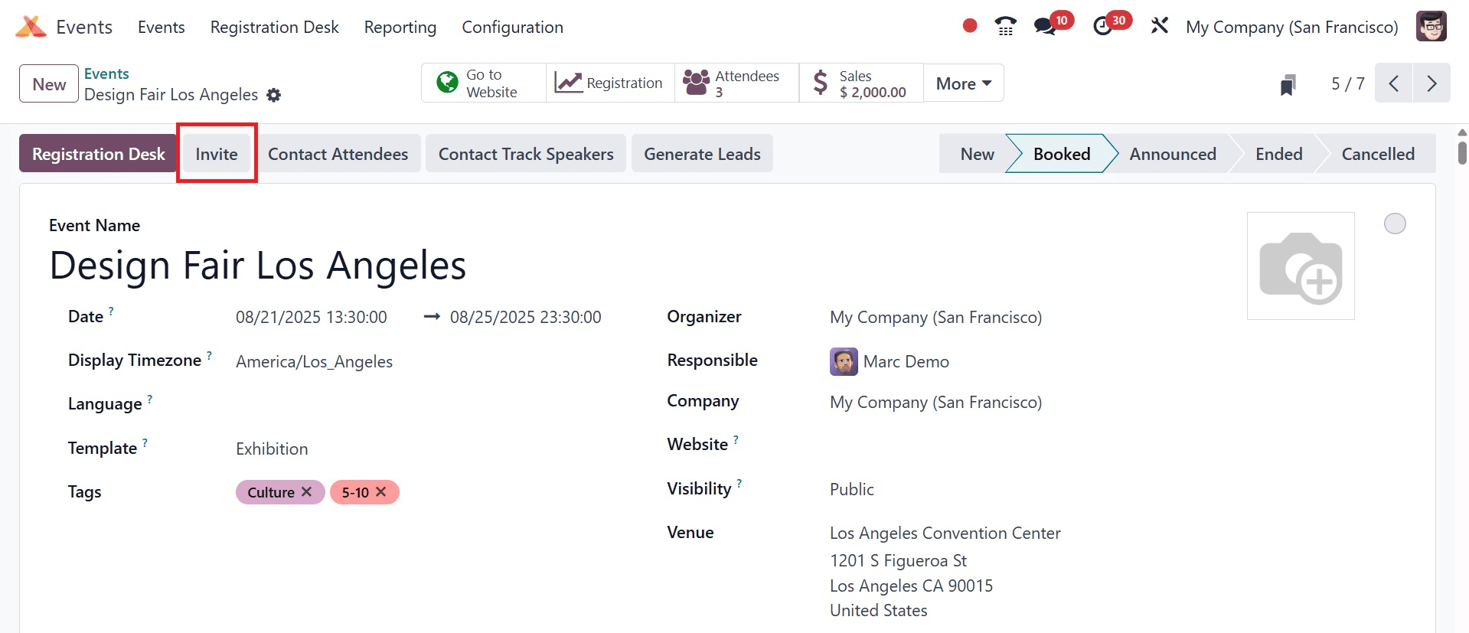Click Generate Leads button
The height and width of the screenshot is (633, 1469).
[x=702, y=154]
